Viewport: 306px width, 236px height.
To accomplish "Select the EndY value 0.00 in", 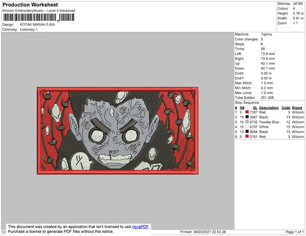I will [266, 78].
